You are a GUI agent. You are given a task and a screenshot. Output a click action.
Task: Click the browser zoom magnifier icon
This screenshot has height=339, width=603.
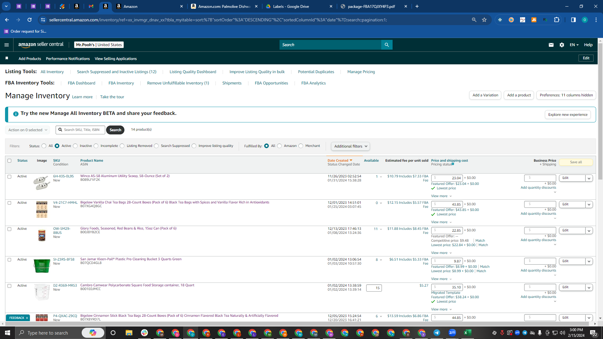click(x=474, y=20)
